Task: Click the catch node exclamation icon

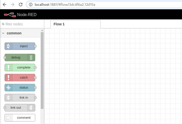Action: (9, 78)
